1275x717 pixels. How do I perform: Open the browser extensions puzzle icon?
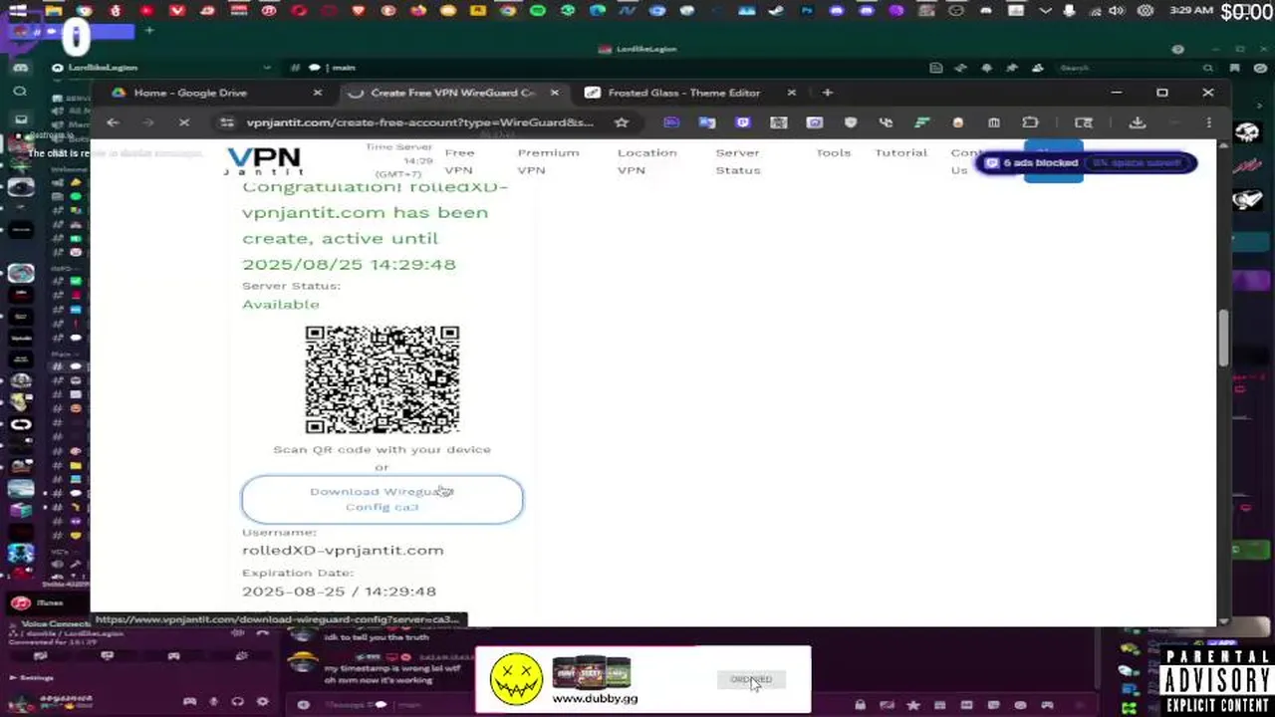(1031, 122)
